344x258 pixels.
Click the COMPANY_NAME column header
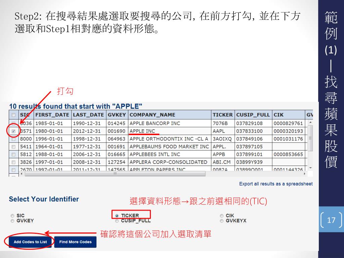click(170, 115)
